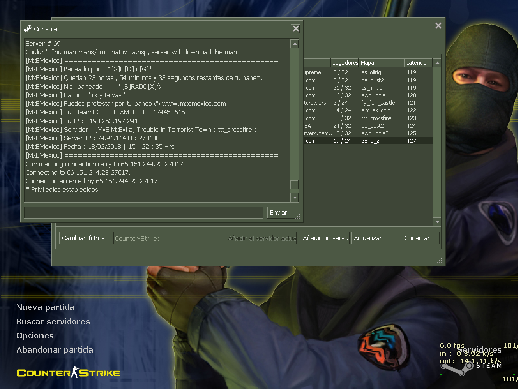Image resolution: width=518 pixels, height=389 pixels.
Task: Click the Counter-Strike; filter status text
Action: coord(137,238)
